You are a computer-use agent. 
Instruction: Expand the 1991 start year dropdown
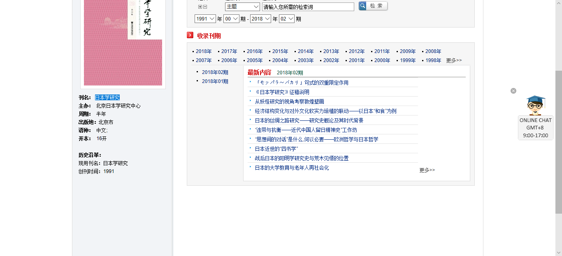(205, 19)
